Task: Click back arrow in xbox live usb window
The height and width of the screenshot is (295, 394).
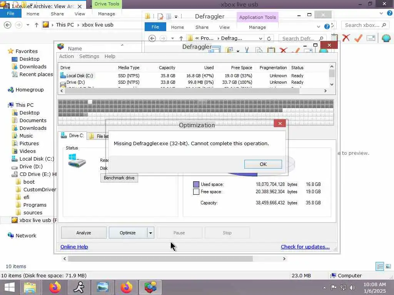Action: [x=8, y=25]
